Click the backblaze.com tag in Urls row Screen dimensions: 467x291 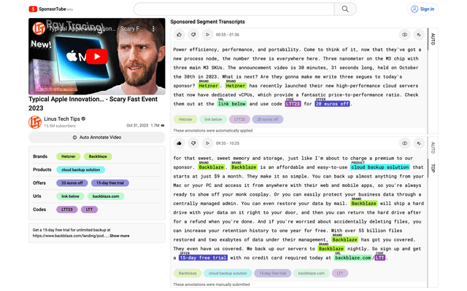pyautogui.click(x=106, y=196)
